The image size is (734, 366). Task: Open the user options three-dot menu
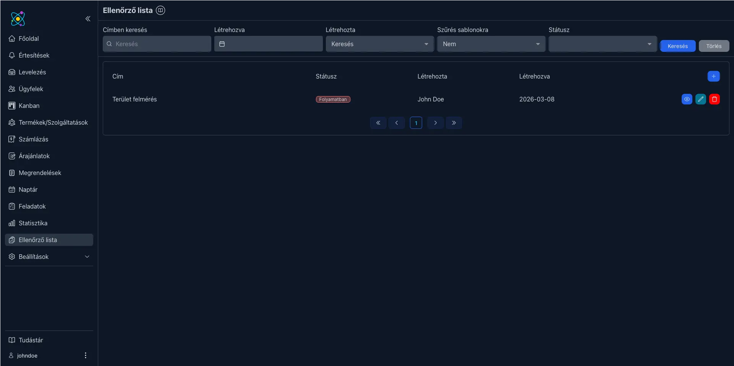coord(85,355)
